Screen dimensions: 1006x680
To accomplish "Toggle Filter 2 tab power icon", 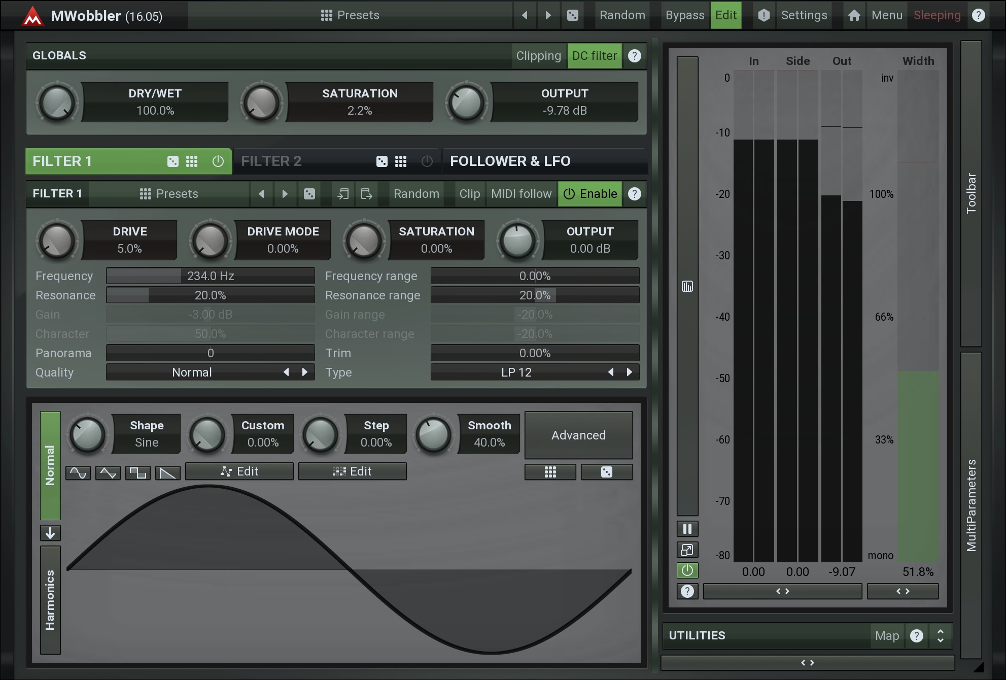I will click(x=427, y=161).
